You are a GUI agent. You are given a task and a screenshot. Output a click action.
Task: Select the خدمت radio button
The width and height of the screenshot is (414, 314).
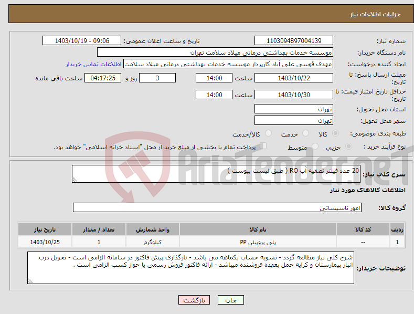[x=305, y=133]
